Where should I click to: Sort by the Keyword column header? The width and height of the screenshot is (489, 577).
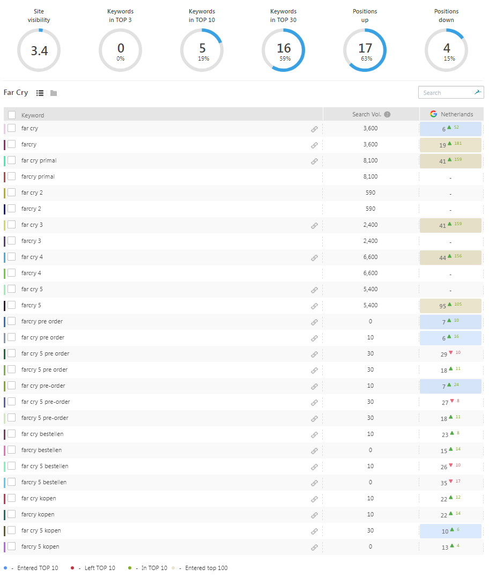(33, 115)
